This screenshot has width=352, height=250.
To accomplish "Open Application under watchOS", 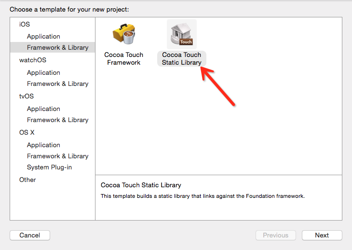I will [x=43, y=72].
